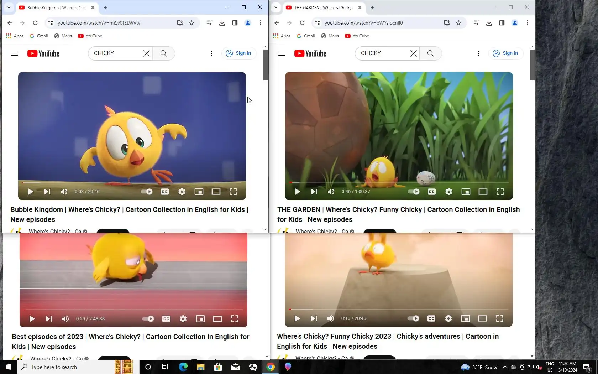Open new tab in Bubble Kingdom window
Screen dimensions: 598x374
pyautogui.click(x=106, y=7)
